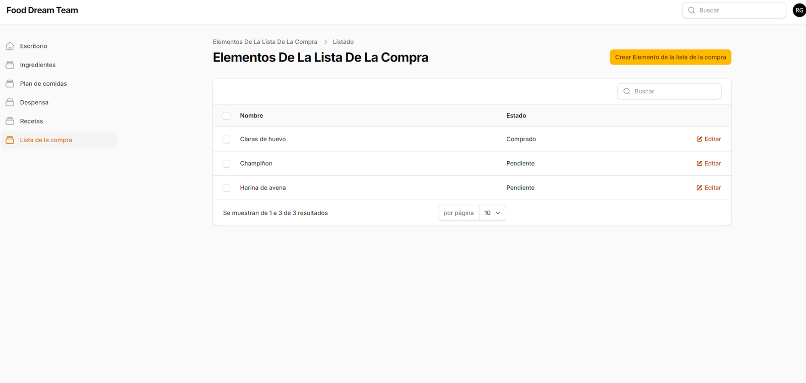The width and height of the screenshot is (806, 383).
Task: Click the Despensa sidebar icon
Action: pyautogui.click(x=10, y=102)
